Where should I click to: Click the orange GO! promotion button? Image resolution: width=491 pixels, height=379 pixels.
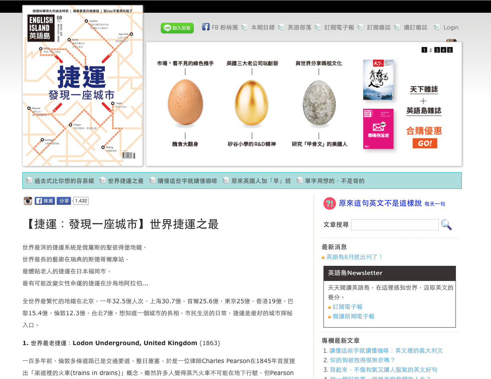424,143
